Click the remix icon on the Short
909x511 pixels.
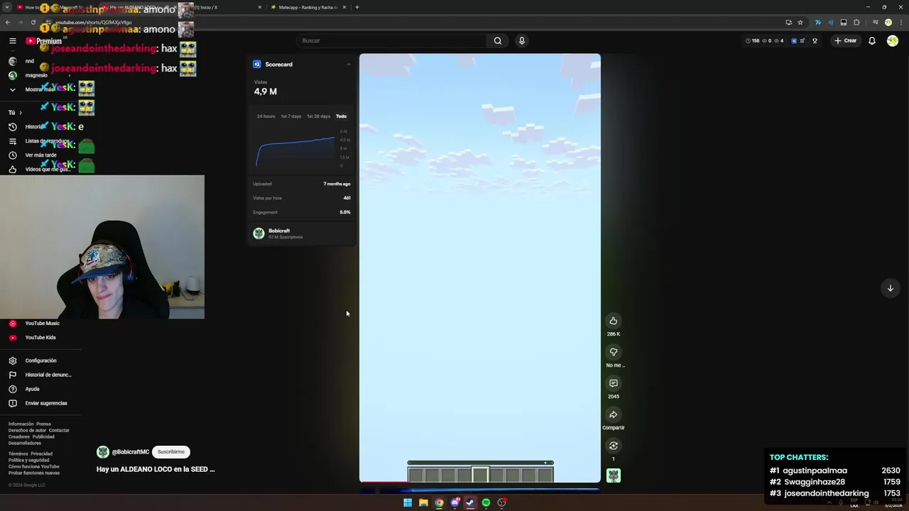pyautogui.click(x=614, y=446)
